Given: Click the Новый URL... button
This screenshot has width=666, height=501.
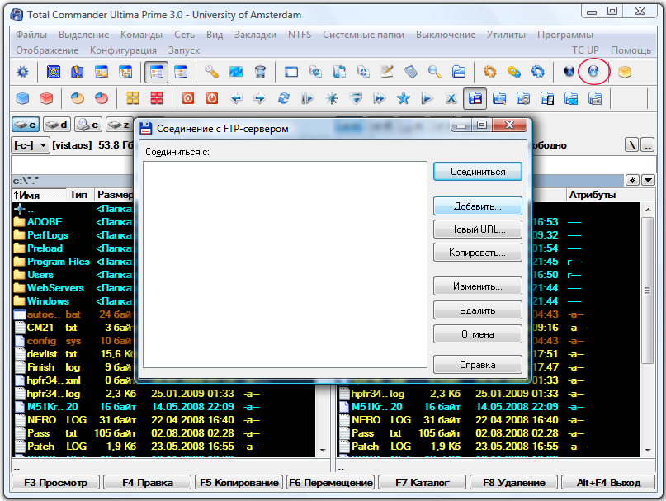Looking at the screenshot, I should pos(478,229).
